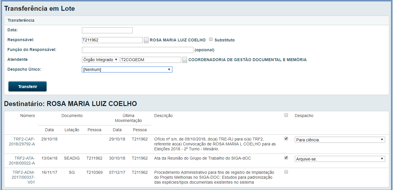The image size is (393, 190).
Task: Uncheck the TRF2-CAP-2018/29792-A row checkbox
Action: coord(286,139)
